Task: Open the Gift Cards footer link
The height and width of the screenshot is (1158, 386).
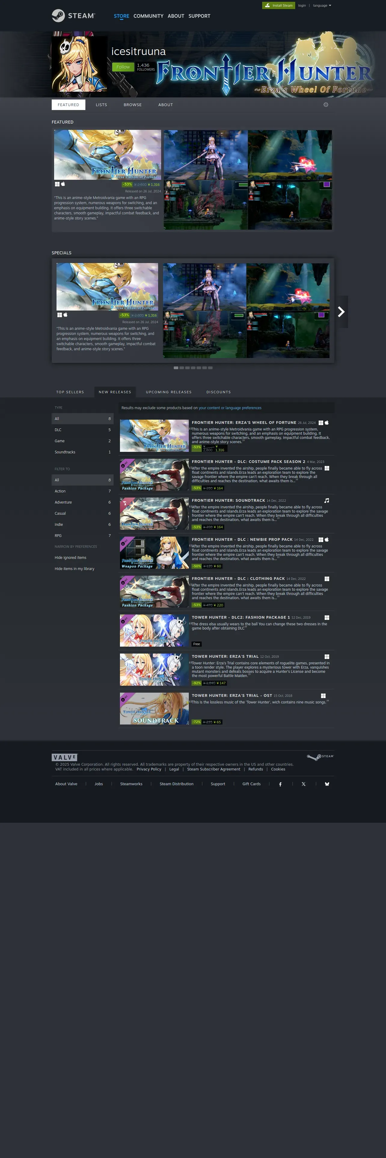Action: click(x=252, y=784)
